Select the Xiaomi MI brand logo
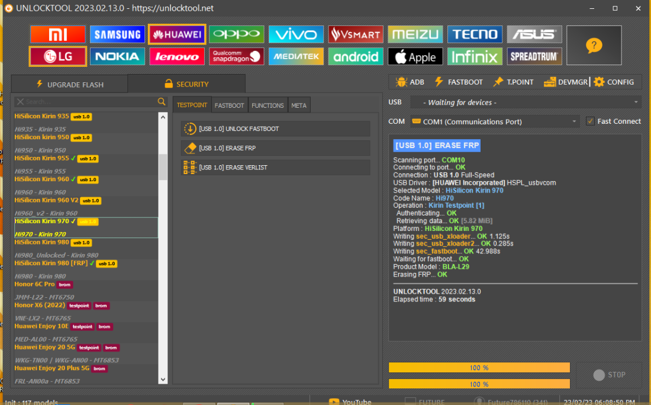The width and height of the screenshot is (651, 405). [58, 34]
